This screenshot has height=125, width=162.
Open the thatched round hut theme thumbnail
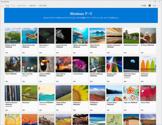point(131,119)
